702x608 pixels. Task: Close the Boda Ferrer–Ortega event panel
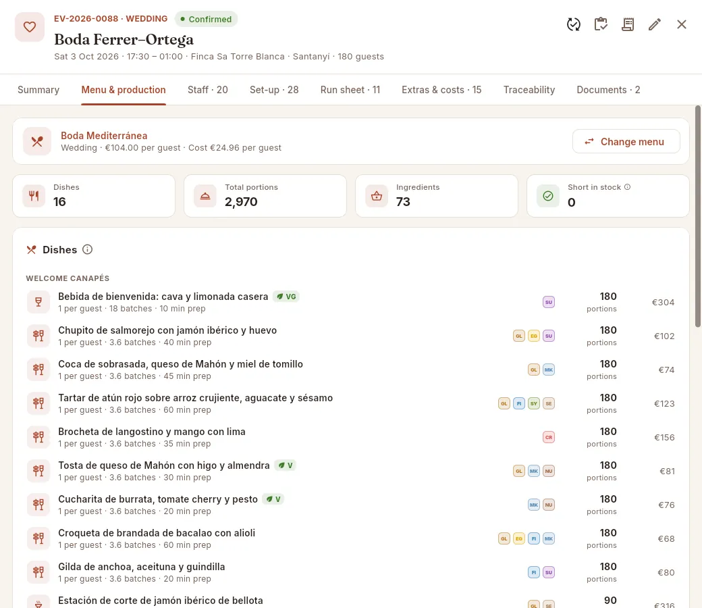(x=681, y=24)
